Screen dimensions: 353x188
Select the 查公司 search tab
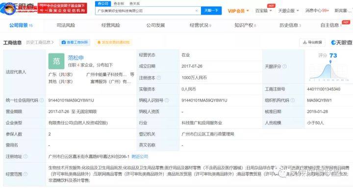coord(103,3)
